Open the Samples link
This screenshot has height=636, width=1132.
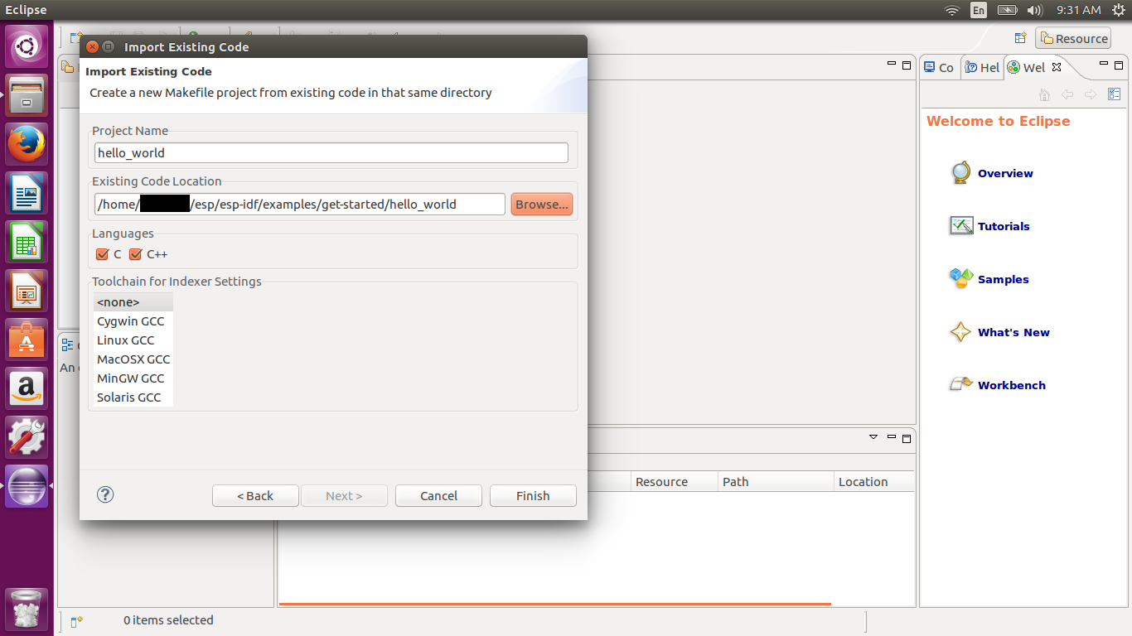(1003, 279)
